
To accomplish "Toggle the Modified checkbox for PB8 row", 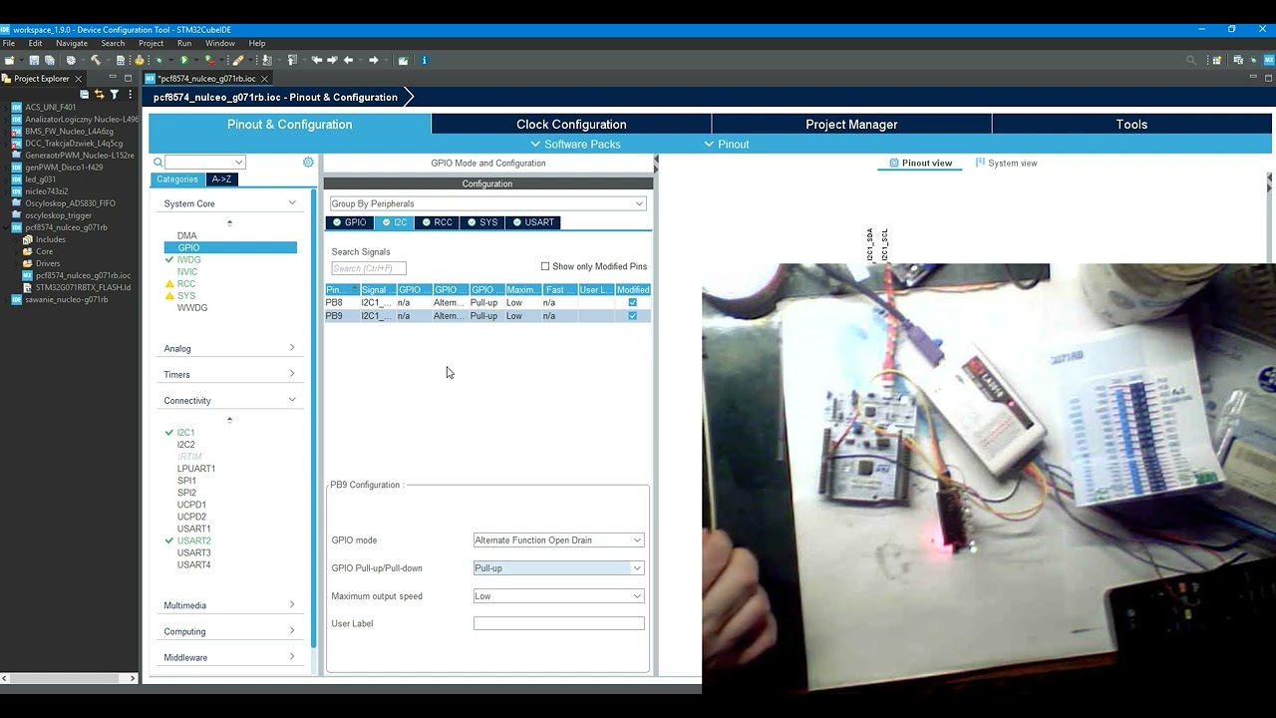I will (632, 302).
